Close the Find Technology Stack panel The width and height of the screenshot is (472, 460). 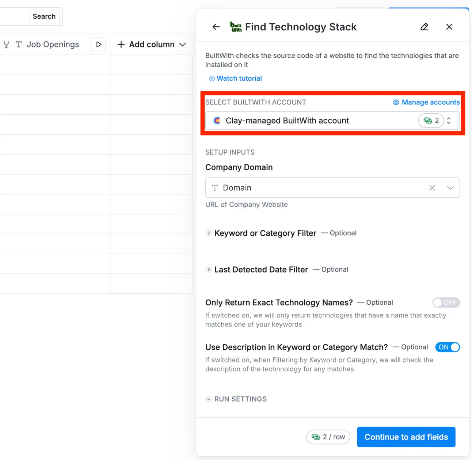point(449,27)
